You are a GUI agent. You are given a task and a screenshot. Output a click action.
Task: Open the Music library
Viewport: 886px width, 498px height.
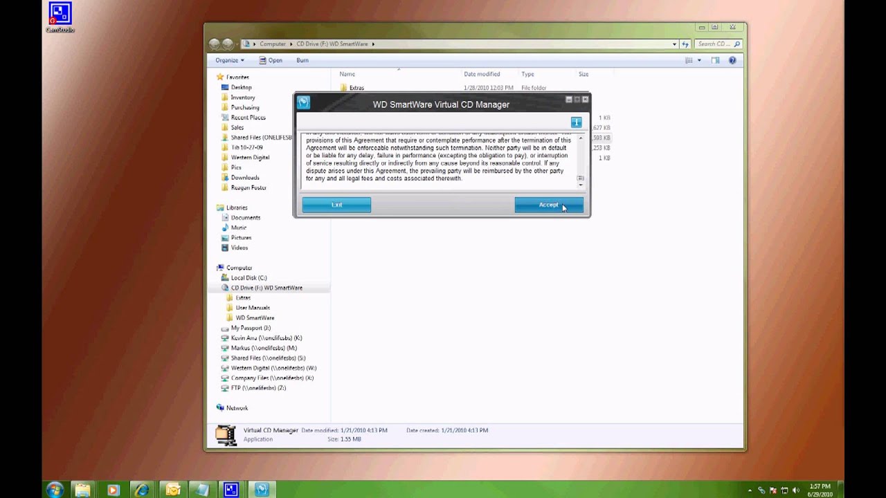coord(239,228)
